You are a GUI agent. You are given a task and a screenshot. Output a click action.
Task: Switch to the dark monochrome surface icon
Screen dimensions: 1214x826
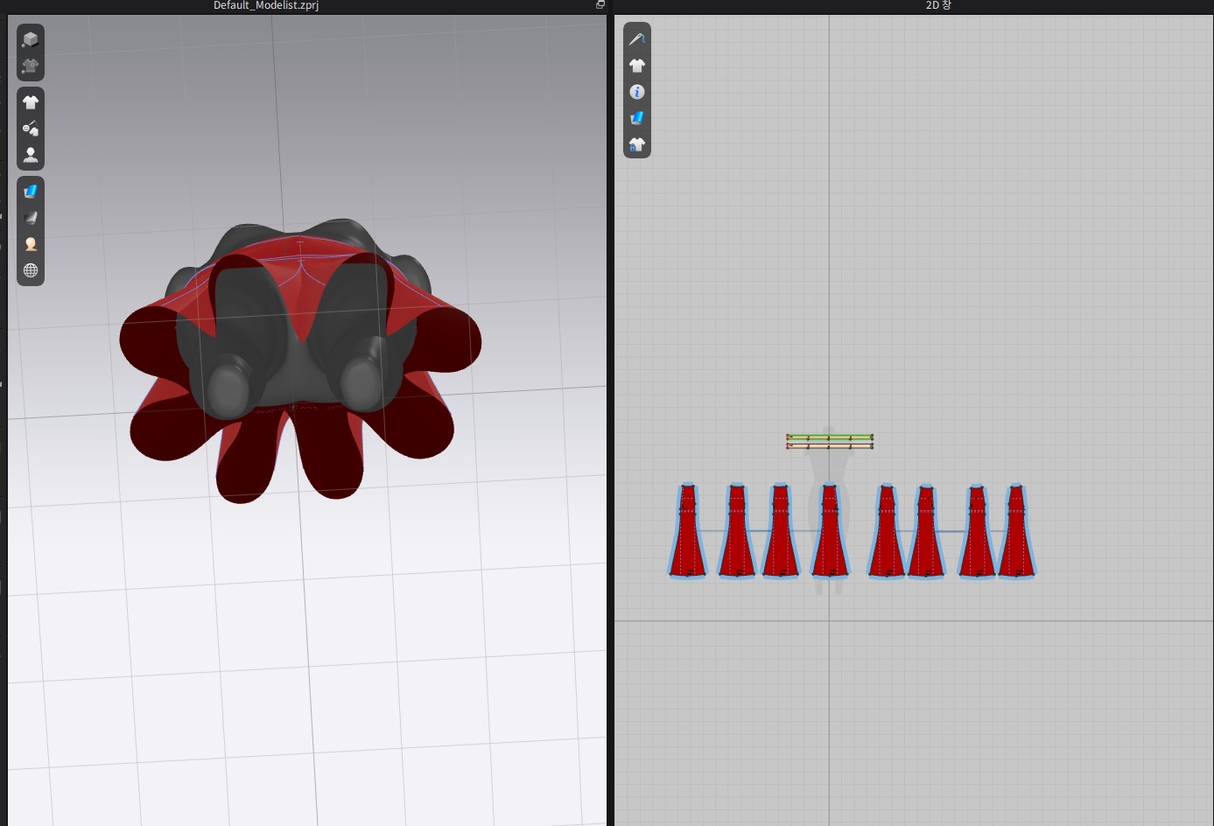tap(31, 217)
